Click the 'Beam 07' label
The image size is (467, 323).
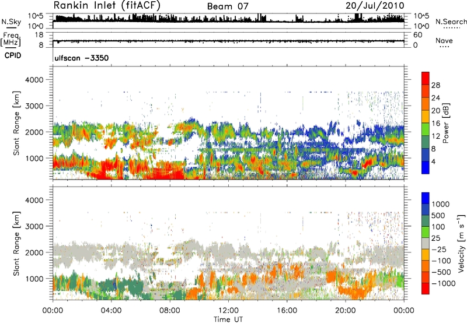[228, 6]
